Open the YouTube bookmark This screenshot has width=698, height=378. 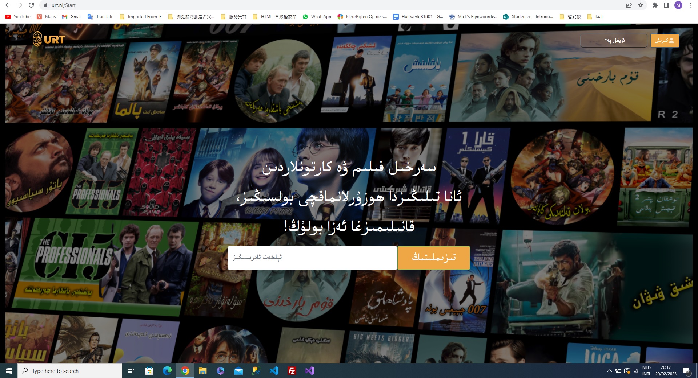pos(18,17)
